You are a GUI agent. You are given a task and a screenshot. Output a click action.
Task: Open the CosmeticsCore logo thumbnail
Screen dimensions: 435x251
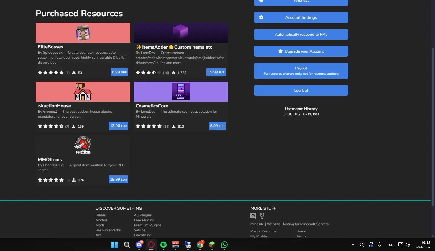click(181, 92)
